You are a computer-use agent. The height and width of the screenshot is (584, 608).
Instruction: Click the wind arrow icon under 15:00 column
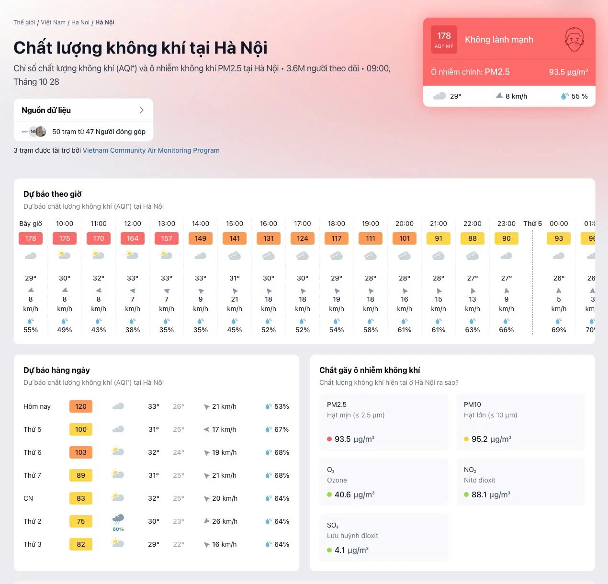click(x=235, y=291)
